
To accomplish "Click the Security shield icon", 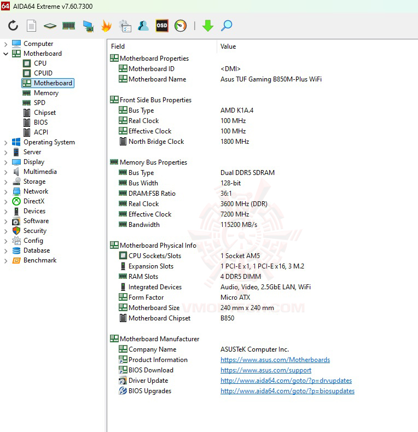I will (16, 231).
